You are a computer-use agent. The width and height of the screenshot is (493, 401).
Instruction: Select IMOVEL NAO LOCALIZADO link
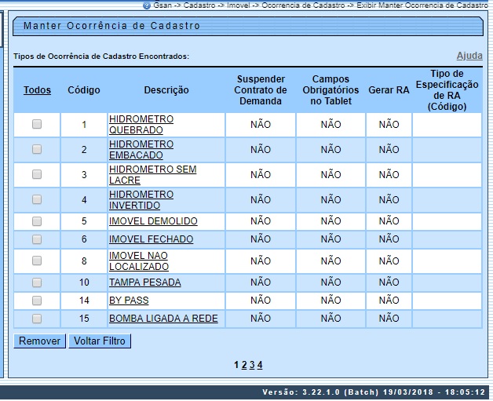tap(138, 261)
